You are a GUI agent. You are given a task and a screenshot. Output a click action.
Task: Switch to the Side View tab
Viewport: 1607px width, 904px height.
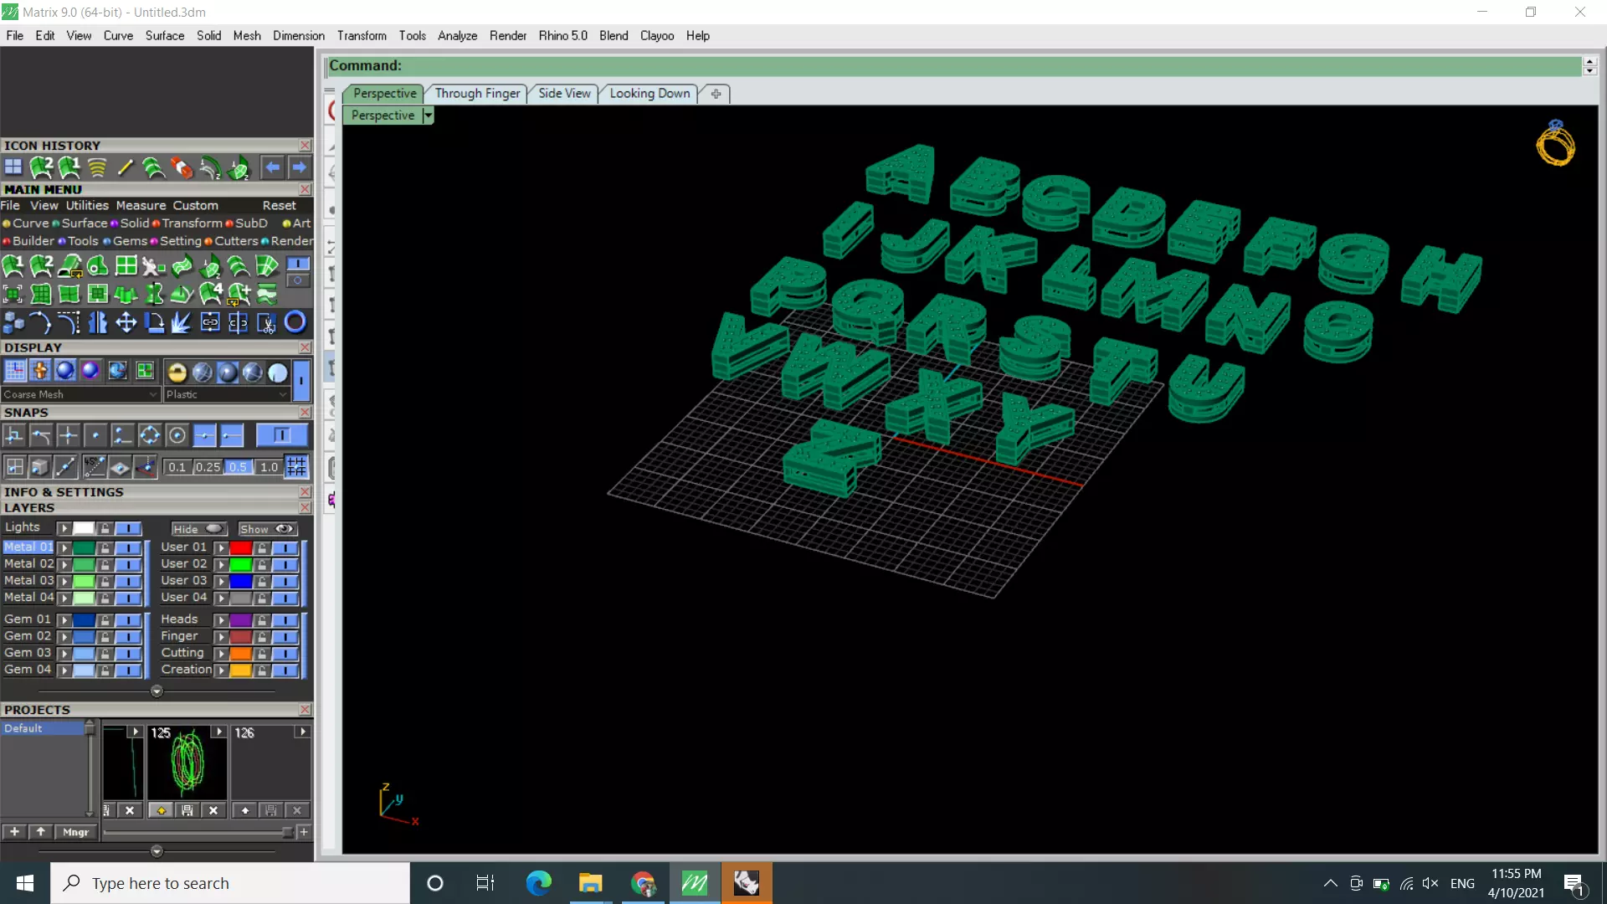coord(564,93)
